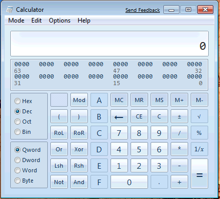The image size is (220, 199).
Task: Click the bit group above label 63
Action: tap(22, 64)
